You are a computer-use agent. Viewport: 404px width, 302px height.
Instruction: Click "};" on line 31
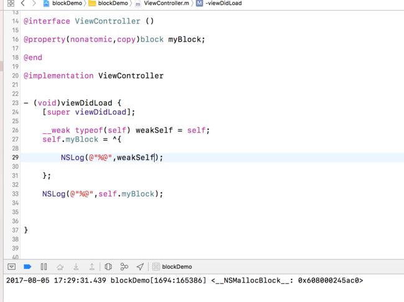coord(47,176)
